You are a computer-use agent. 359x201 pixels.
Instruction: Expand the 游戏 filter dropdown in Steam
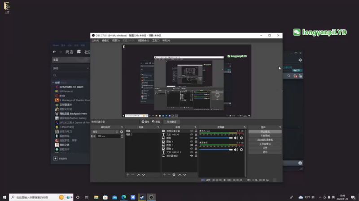(x=88, y=68)
